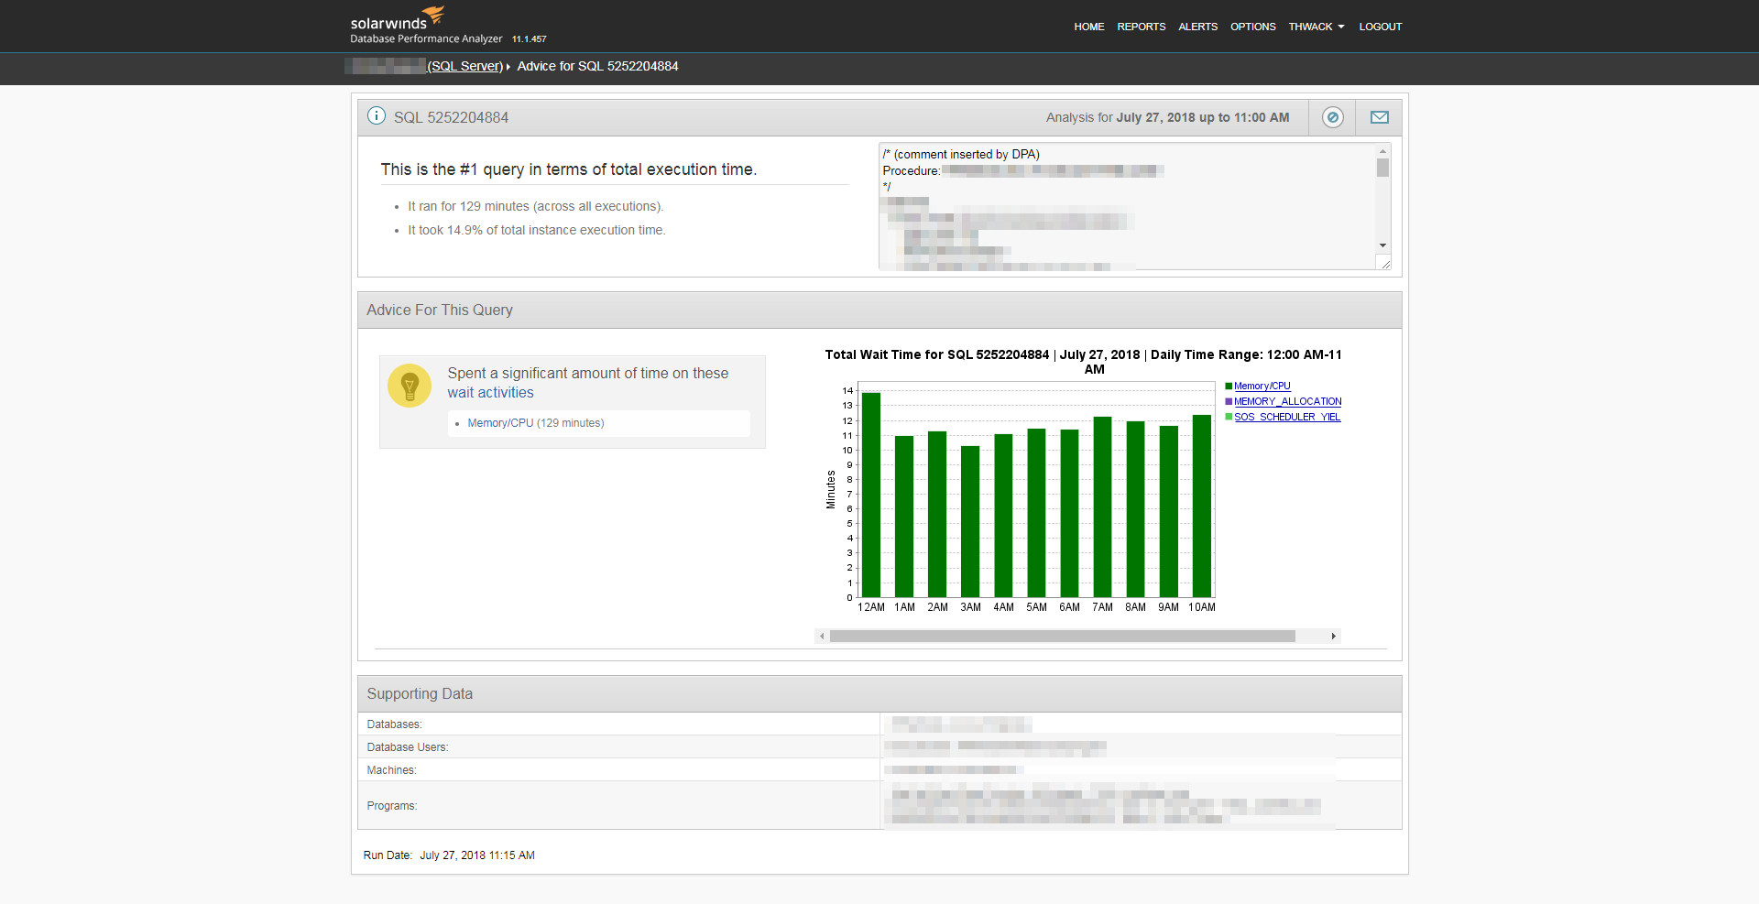The width and height of the screenshot is (1759, 904).
Task: Click chart horizontal scrollbar left arrow
Action: (x=822, y=636)
